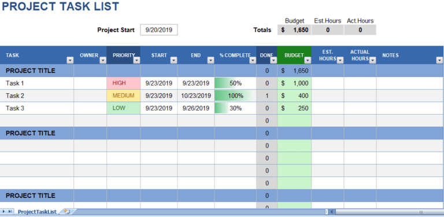Expand the START column filter dropdown
The width and height of the screenshot is (444, 217).
173,60
